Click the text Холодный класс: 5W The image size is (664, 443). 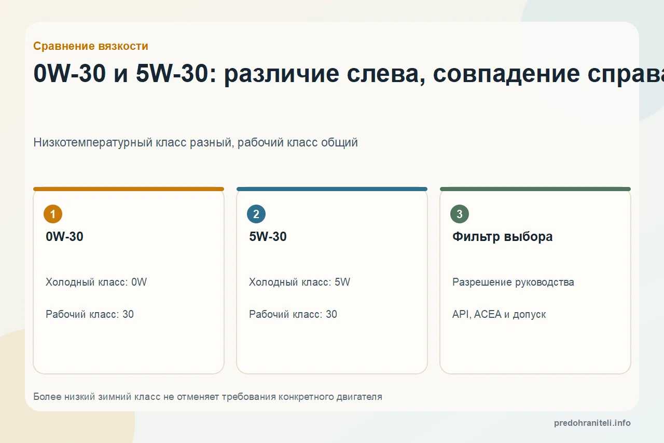(x=300, y=282)
